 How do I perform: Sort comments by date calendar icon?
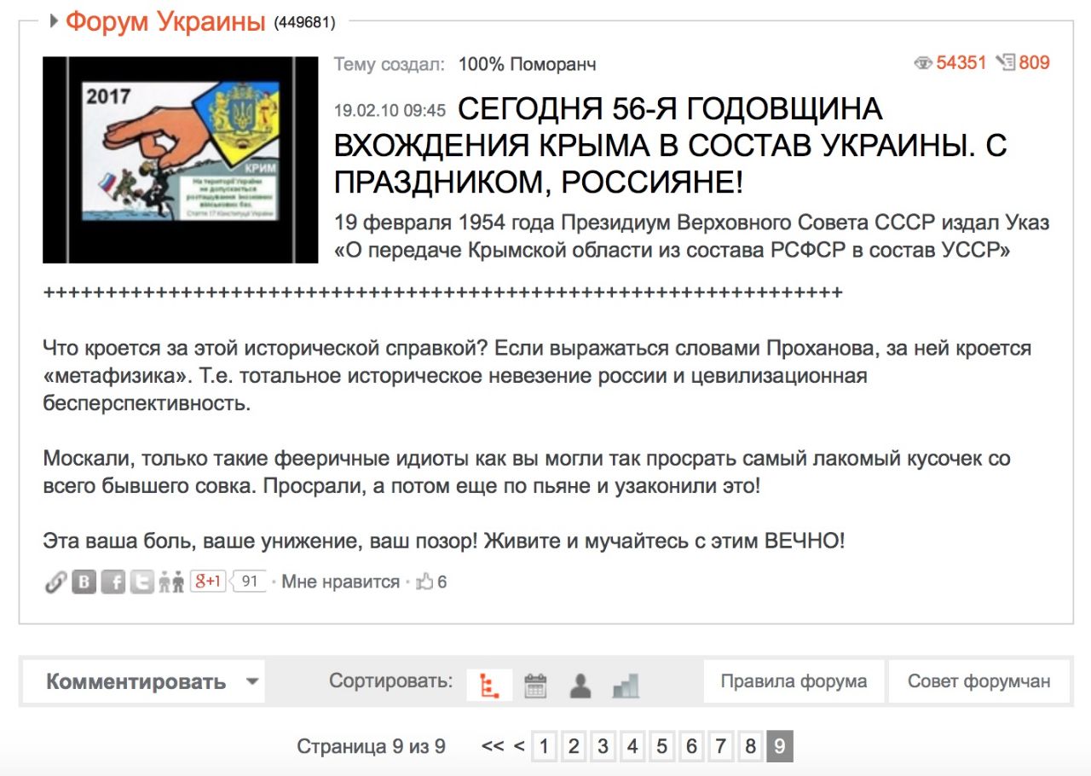[x=535, y=685]
